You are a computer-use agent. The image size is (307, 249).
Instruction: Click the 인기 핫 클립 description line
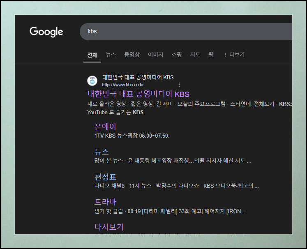click(170, 212)
